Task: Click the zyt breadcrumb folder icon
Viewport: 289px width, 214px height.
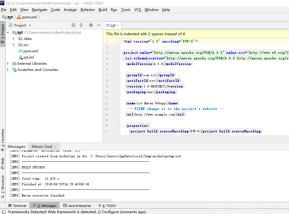Action: click(4, 17)
